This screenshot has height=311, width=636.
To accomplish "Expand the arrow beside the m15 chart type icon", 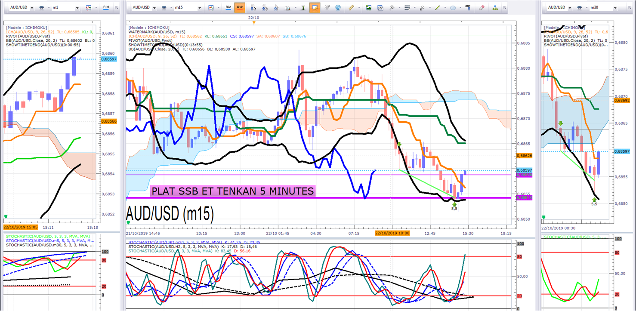I will point(218,8).
